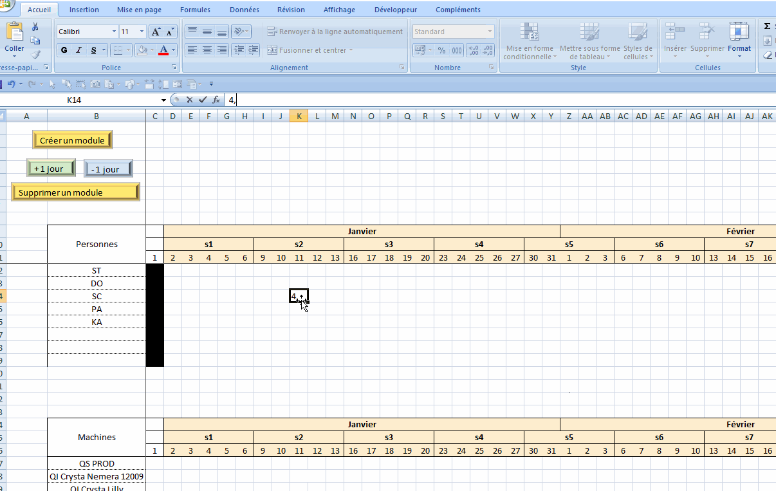Click the Coller paste icon
Viewport: 776px width, 491px height.
[x=14, y=33]
